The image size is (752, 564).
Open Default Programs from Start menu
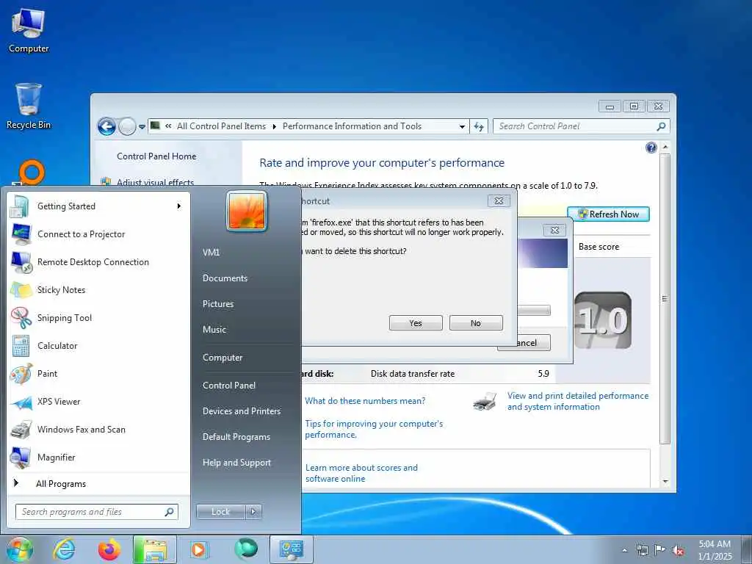point(236,437)
